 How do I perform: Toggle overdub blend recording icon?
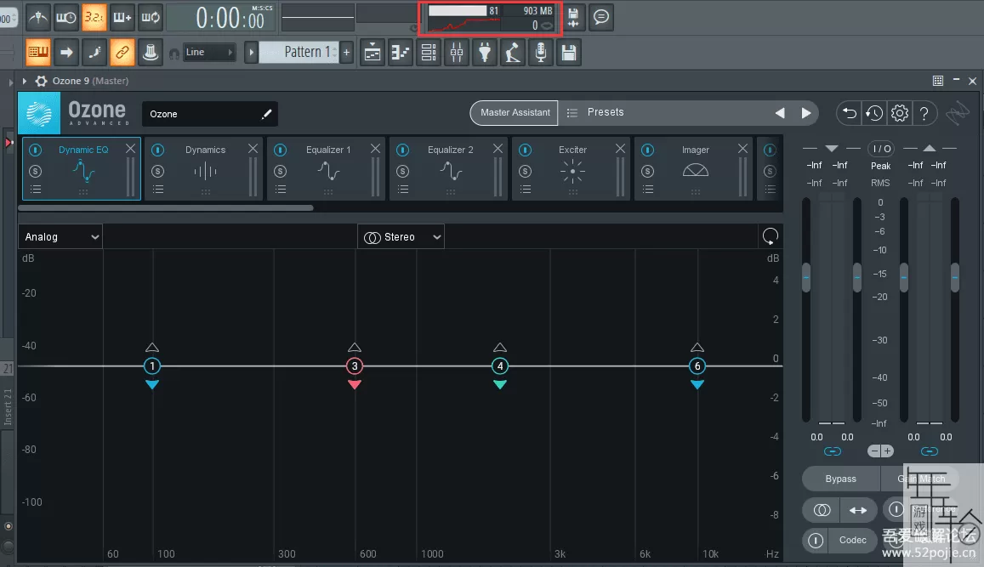122,18
